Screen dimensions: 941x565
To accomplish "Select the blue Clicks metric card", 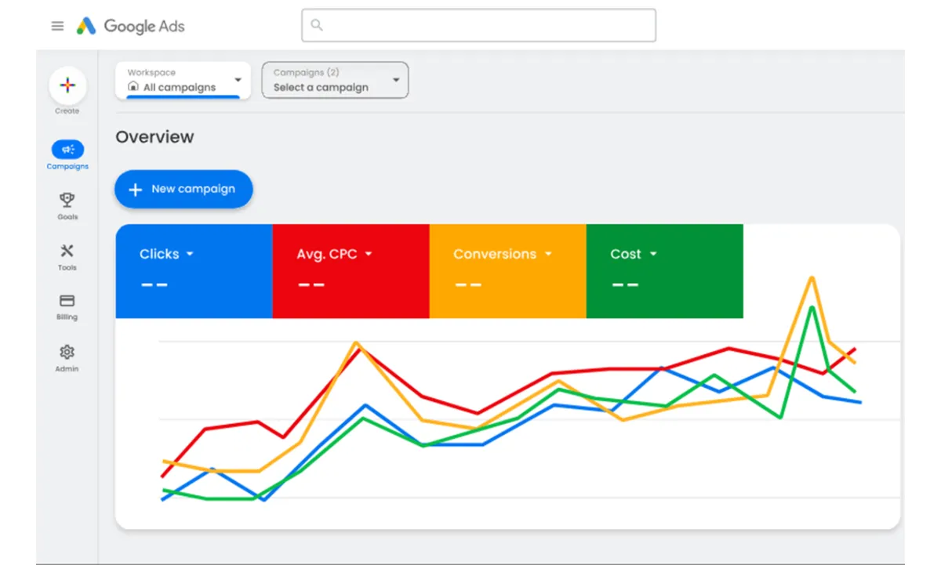I will click(x=194, y=271).
